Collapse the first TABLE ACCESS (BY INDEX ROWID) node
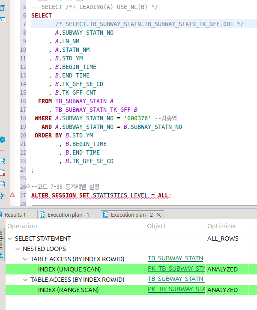257x310 pixels. pos(26,259)
